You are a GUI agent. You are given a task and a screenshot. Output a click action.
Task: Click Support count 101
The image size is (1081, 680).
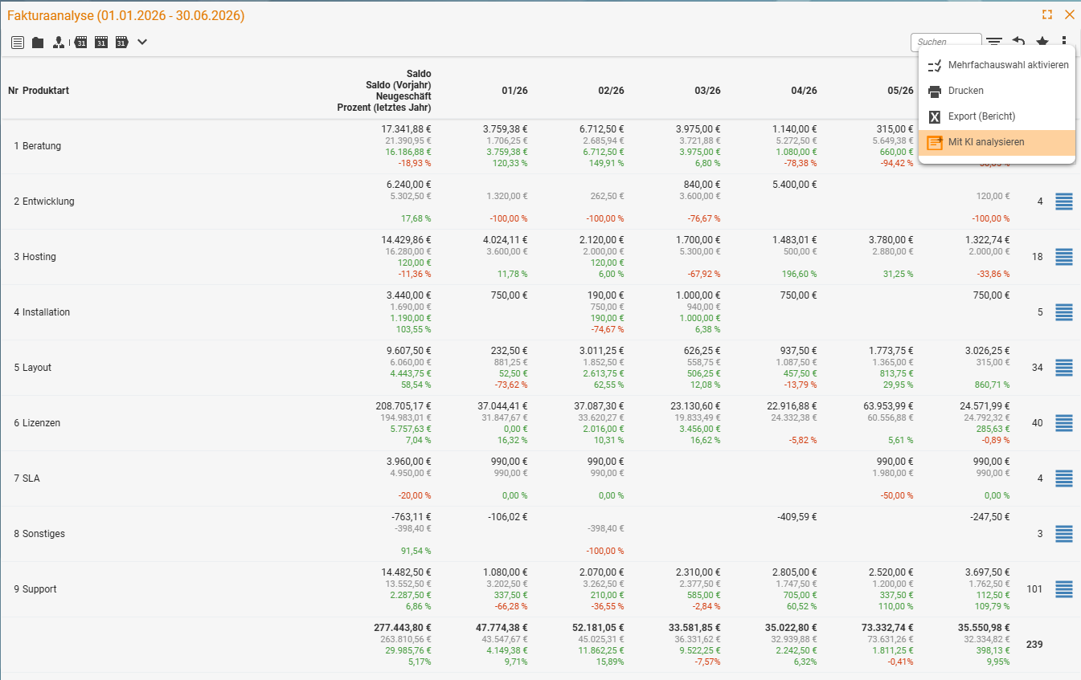click(1034, 589)
